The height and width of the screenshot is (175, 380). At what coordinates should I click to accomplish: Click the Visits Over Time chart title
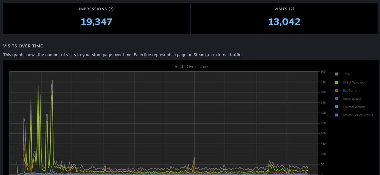pyautogui.click(x=191, y=67)
